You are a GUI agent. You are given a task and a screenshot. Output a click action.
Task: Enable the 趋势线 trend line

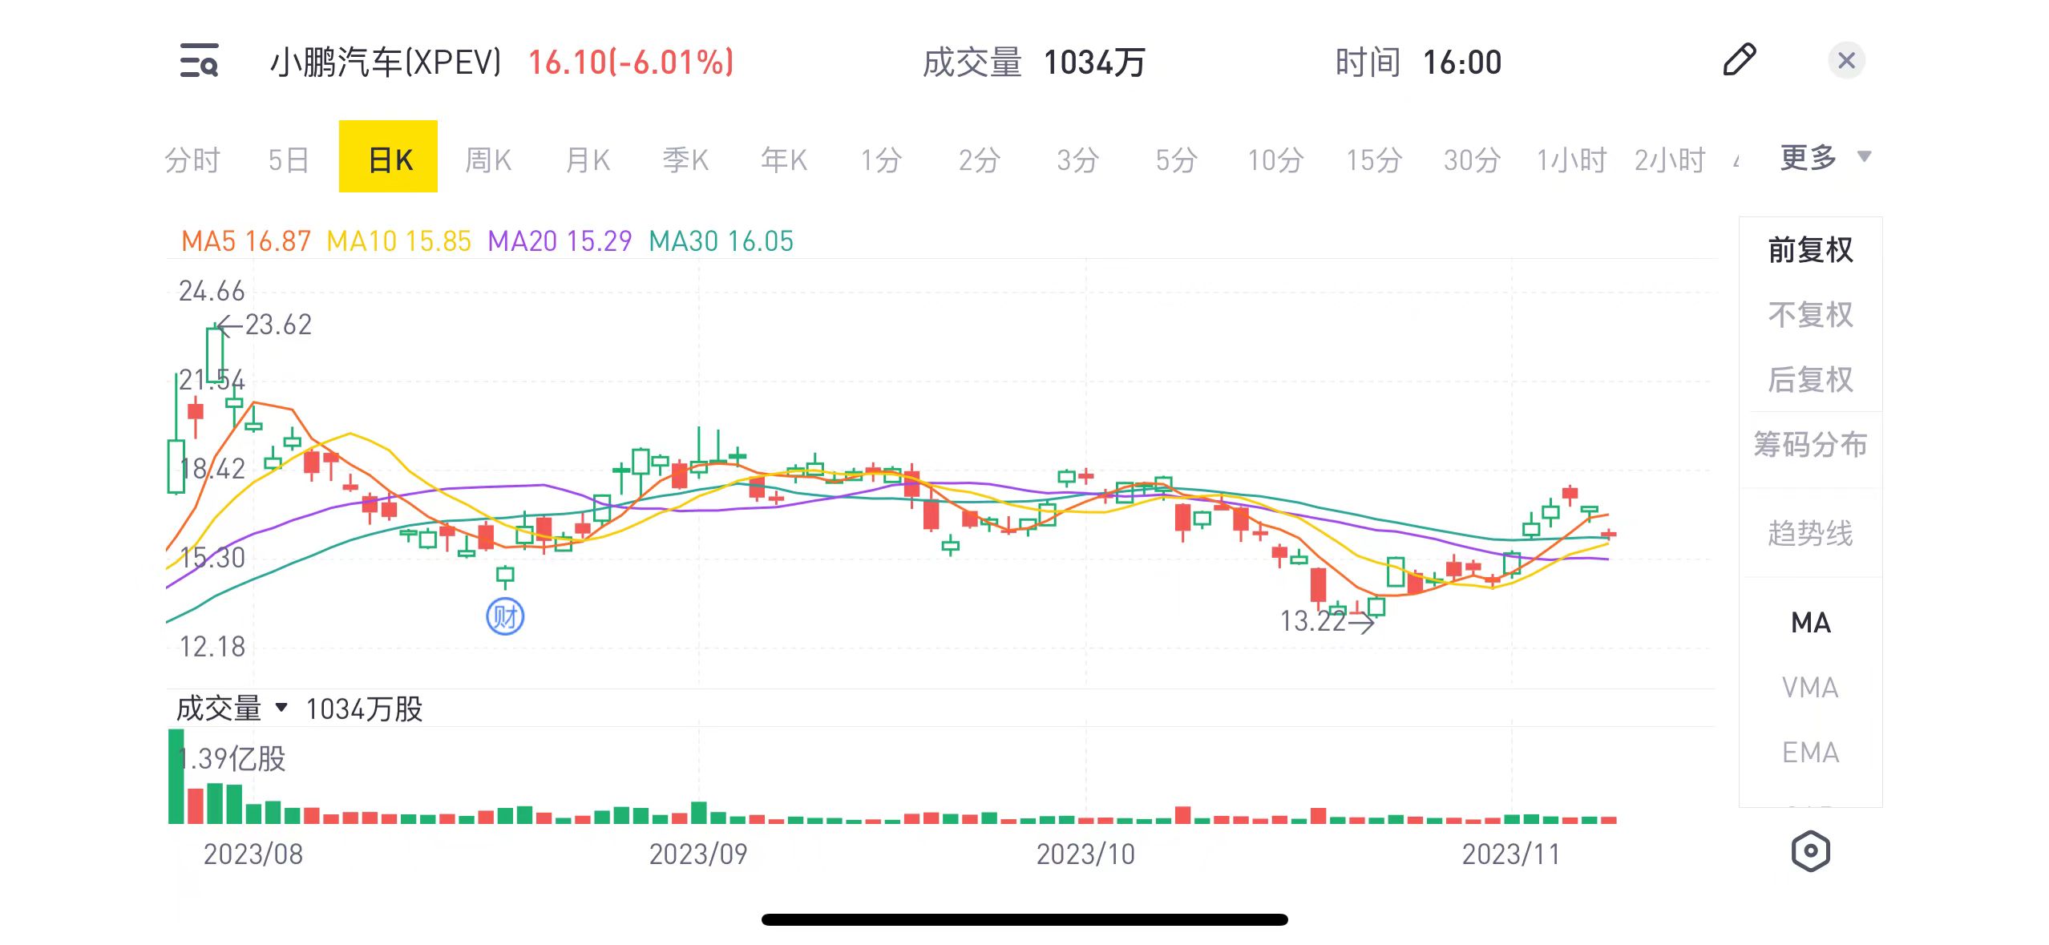click(1810, 533)
